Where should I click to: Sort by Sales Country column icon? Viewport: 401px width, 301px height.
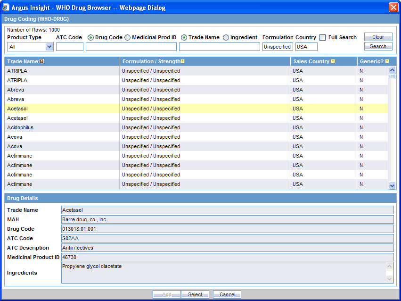click(x=333, y=61)
